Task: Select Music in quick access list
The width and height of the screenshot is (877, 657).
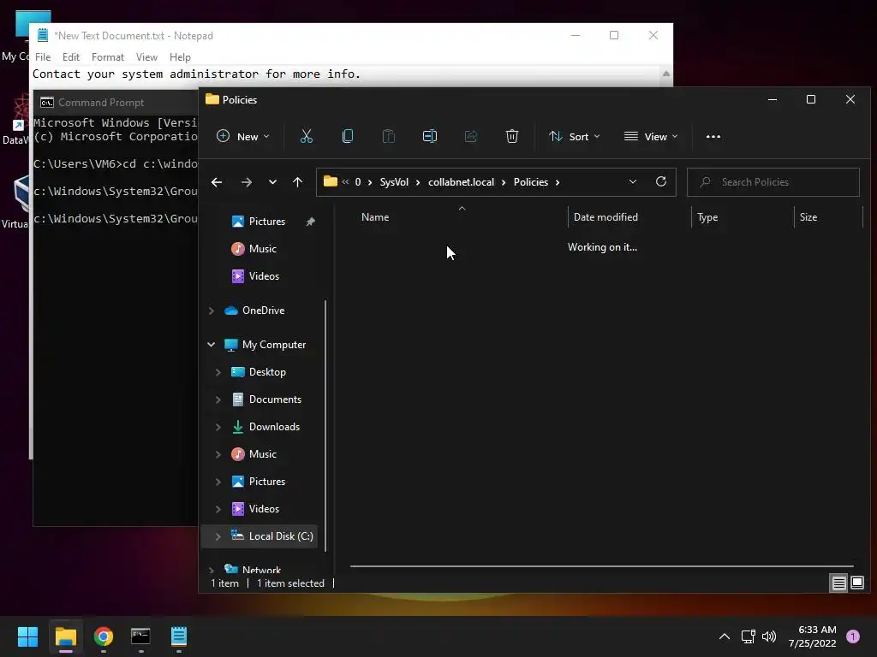Action: [262, 249]
